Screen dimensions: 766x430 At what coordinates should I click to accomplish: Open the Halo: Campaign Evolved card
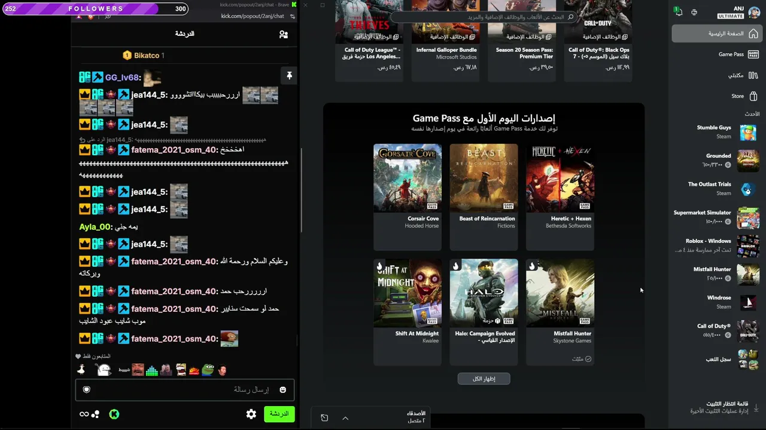[x=484, y=312]
